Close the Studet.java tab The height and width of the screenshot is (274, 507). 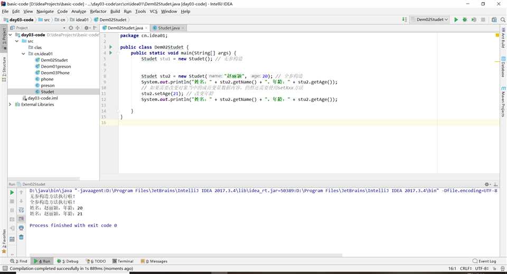click(183, 28)
